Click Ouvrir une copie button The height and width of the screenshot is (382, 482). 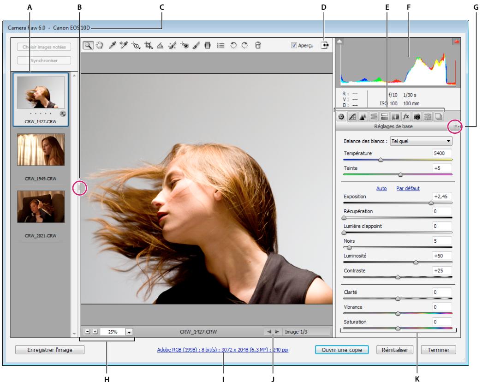pyautogui.click(x=342, y=350)
